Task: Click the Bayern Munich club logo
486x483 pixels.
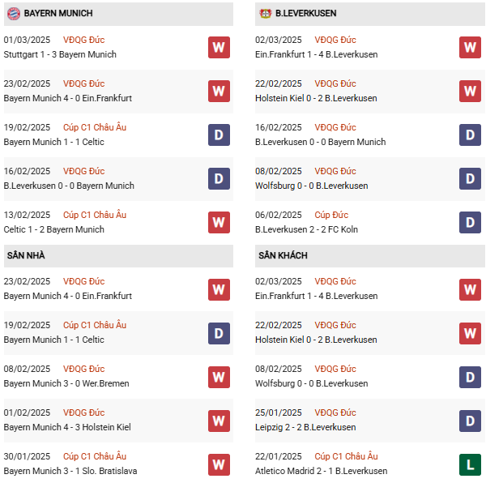Action: [14, 14]
